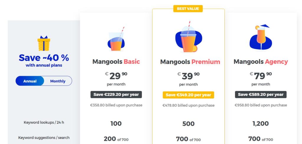
Task: Select the Mangools Premium plan heading
Action: [190, 62]
